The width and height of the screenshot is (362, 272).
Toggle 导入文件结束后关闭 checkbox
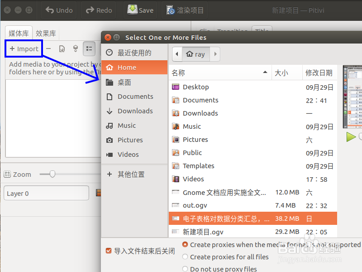pyautogui.click(x=109, y=251)
